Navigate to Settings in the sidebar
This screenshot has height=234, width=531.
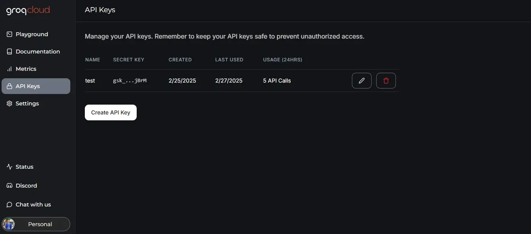[27, 103]
